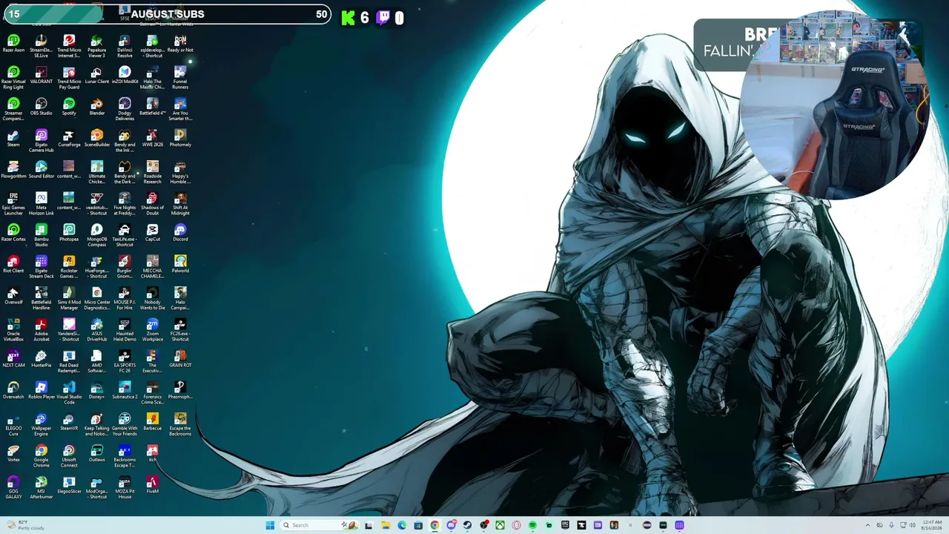Open the Battlefield 4 desktop shortcut
This screenshot has width=949, height=534.
(152, 107)
